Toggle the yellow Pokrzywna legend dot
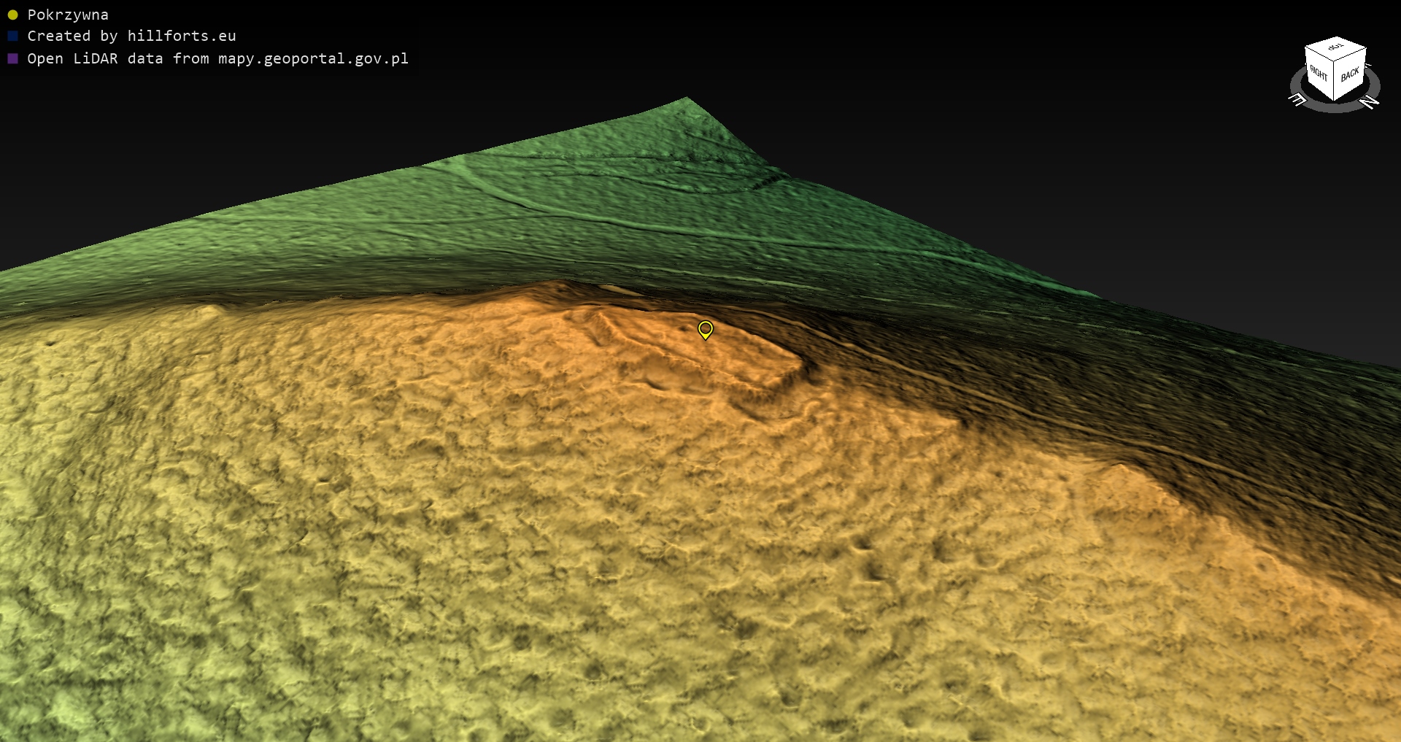The height and width of the screenshot is (742, 1401). click(x=12, y=15)
